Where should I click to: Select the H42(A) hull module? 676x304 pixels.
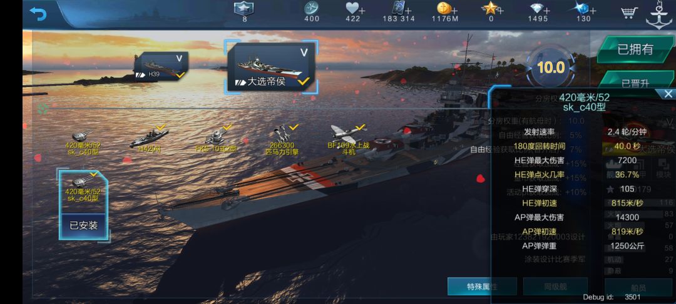click(x=149, y=138)
